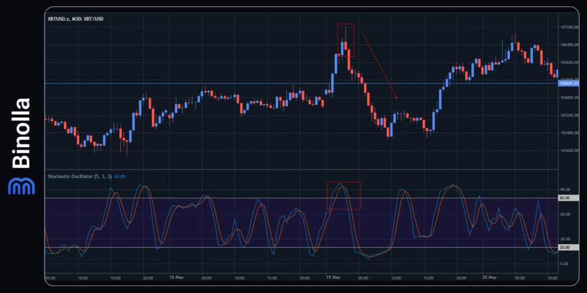Screen dimensions: 587x293
Task: Click the stochastic value 63.09
Action: point(120,176)
